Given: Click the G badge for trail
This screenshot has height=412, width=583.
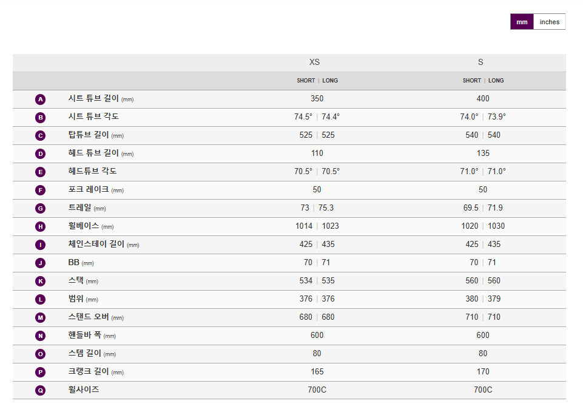Looking at the screenshot, I should (41, 209).
